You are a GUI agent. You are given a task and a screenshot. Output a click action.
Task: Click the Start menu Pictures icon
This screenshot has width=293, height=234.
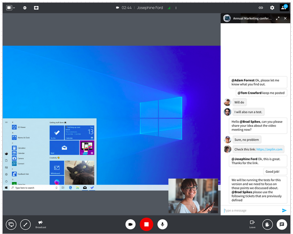click(x=6, y=167)
